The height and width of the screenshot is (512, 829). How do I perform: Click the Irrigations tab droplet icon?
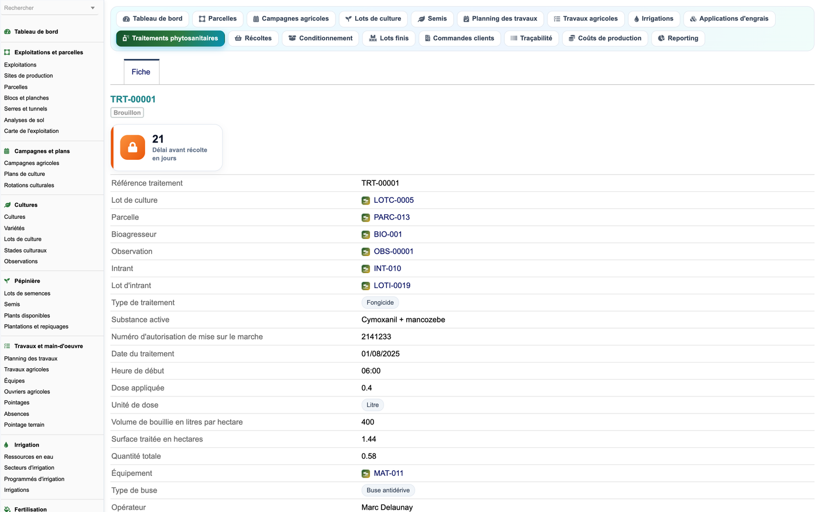(636, 19)
